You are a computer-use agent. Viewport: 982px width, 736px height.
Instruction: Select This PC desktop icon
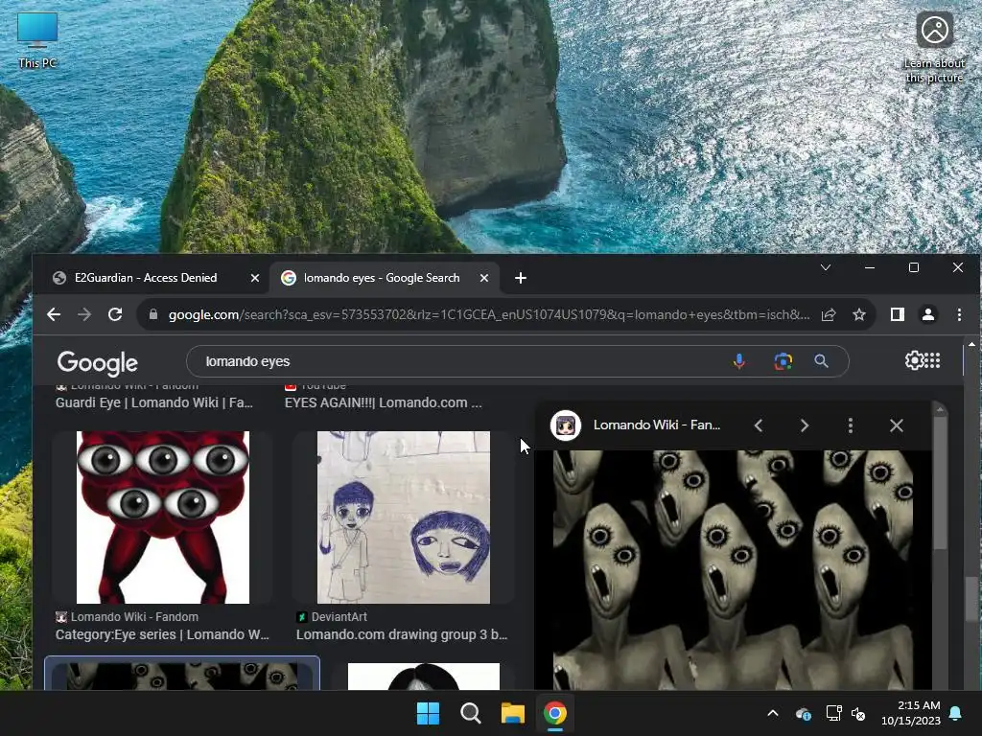37,40
